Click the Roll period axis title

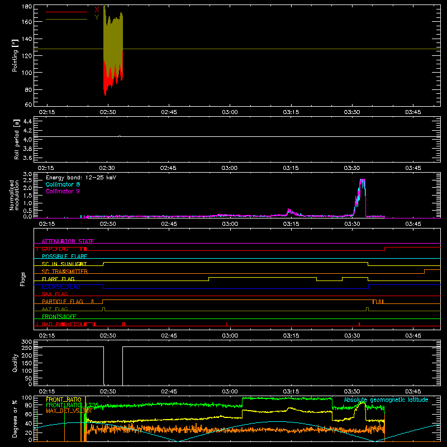17,139
